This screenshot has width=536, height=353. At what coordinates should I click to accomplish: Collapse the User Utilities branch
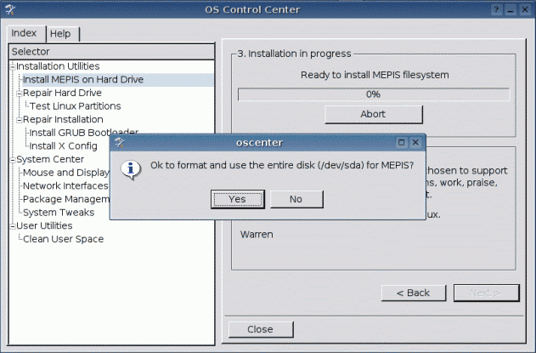click(x=13, y=226)
